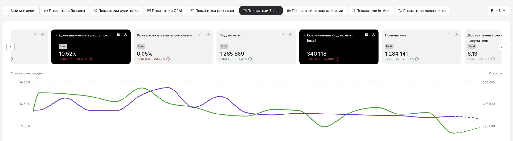
Task: Switch to Показатели лояльности tab
Action: 422,11
